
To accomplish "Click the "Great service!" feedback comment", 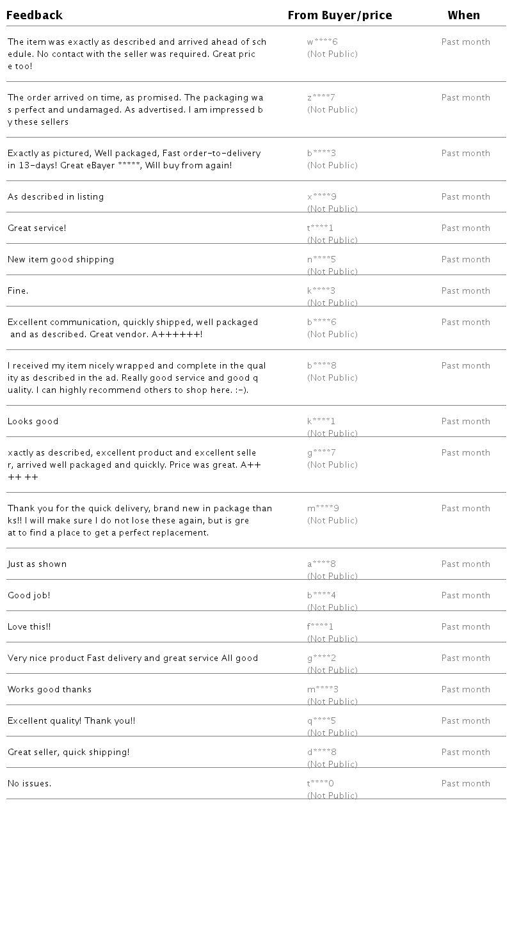I will (x=36, y=228).
